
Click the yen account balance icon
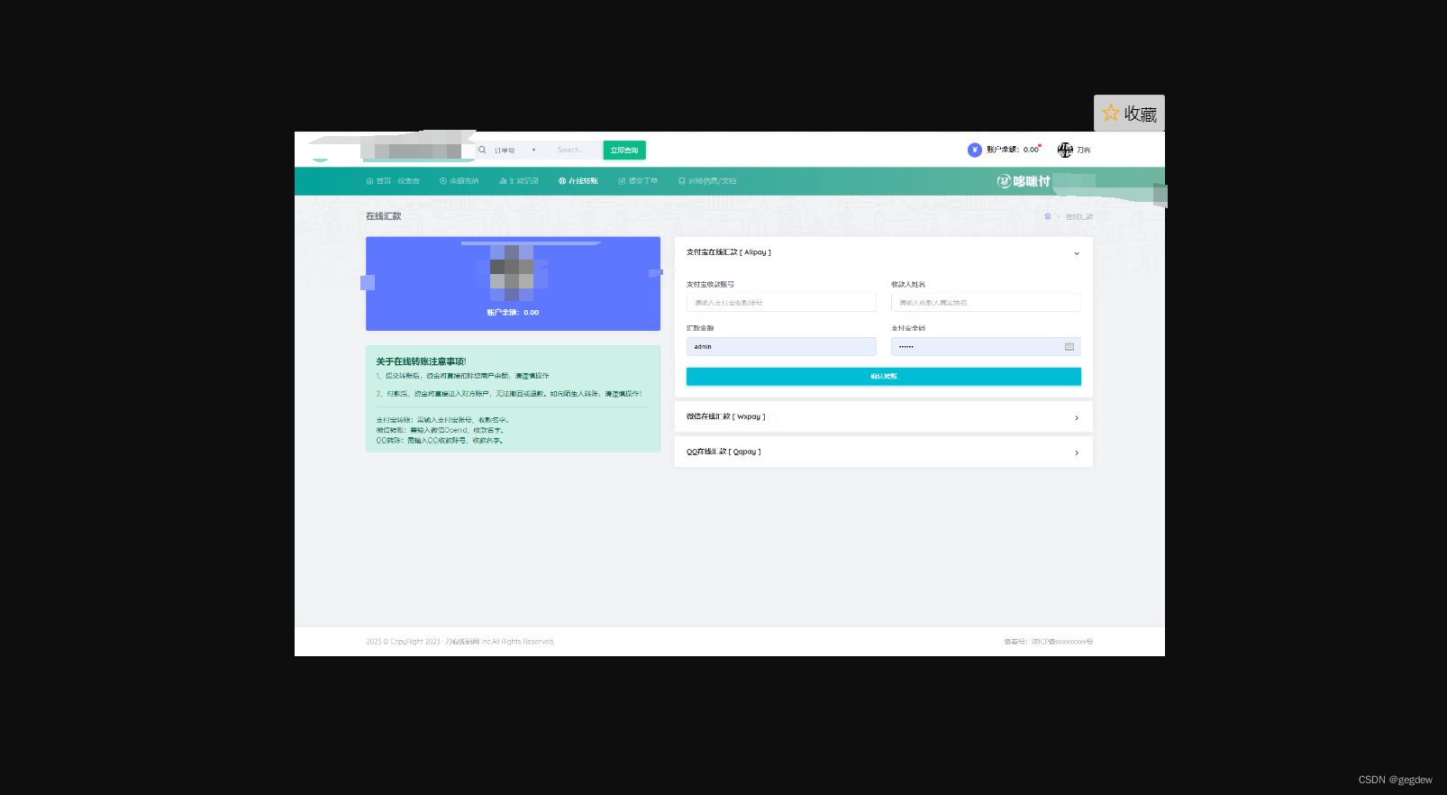coord(974,150)
